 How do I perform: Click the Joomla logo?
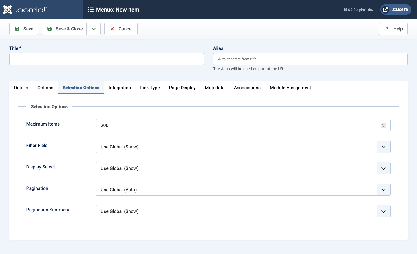tap(8, 9)
